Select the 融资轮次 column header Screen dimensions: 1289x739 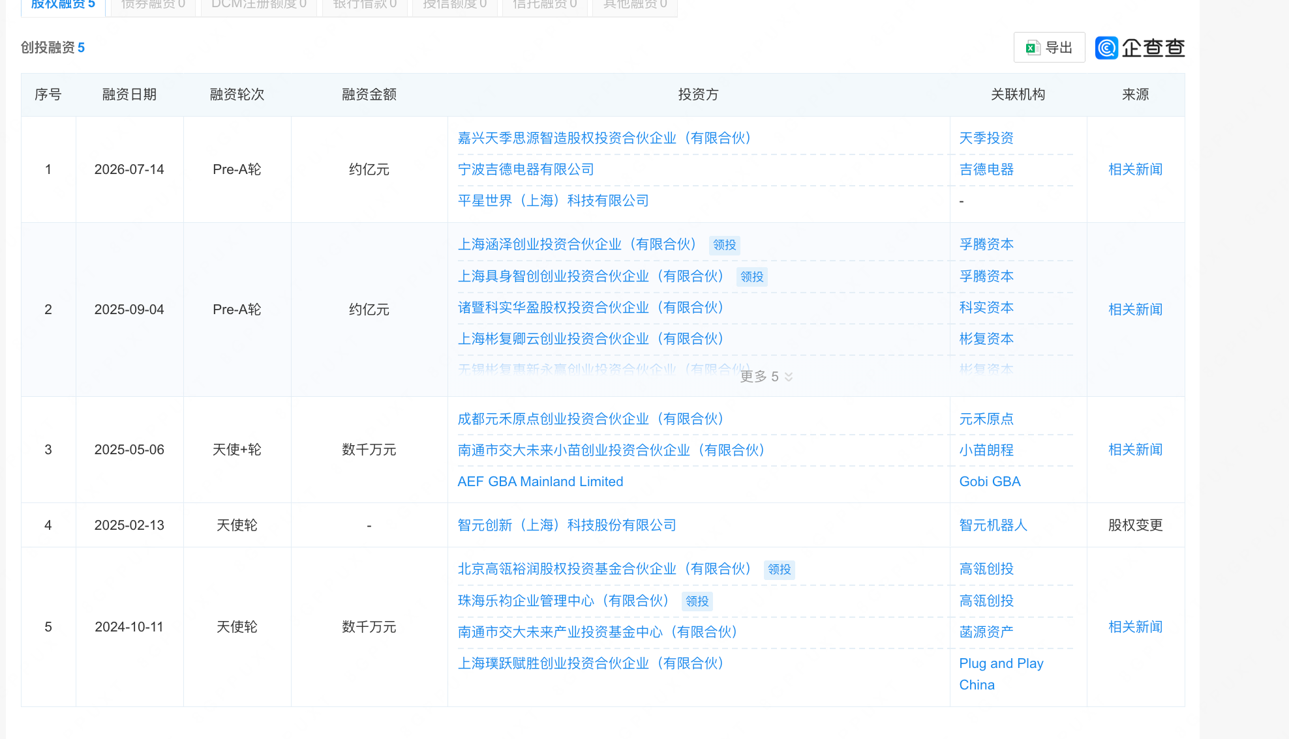pyautogui.click(x=237, y=94)
